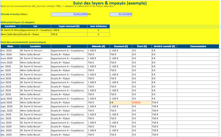Click the 'Encaissé (€)' column header
This screenshot has height=137, width=221.
[x=120, y=47]
